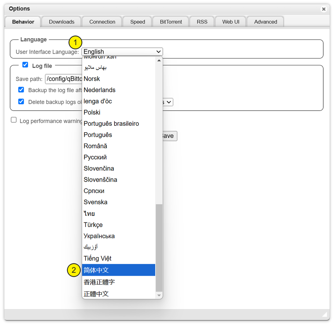
Task: Uncheck backup the log file option
Action: point(21,89)
